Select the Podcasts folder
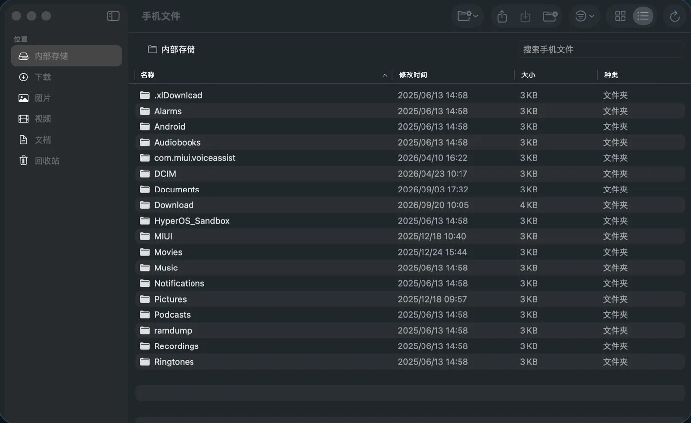Screen dimensions: 691x423 (x=410, y=315)
